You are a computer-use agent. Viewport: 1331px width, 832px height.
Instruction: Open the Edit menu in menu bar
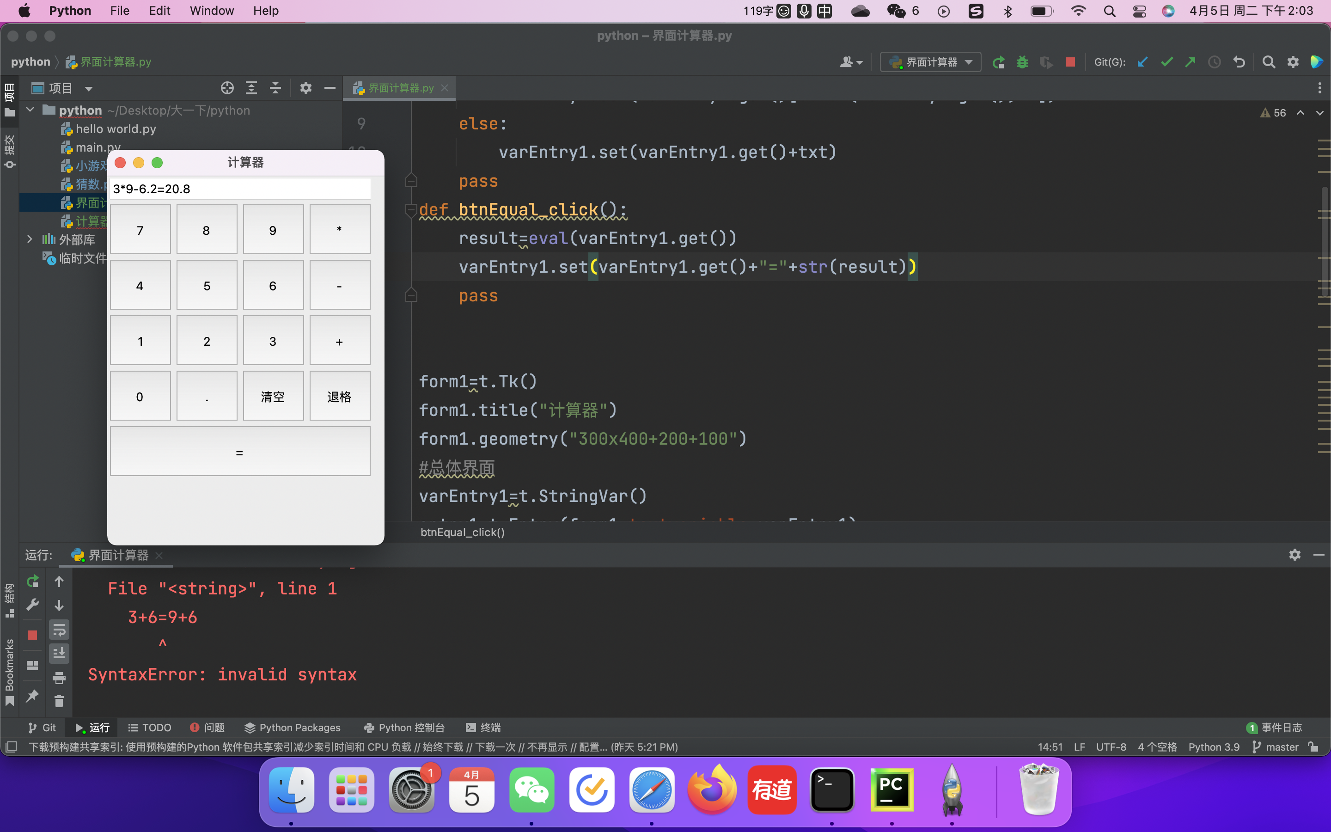click(159, 11)
